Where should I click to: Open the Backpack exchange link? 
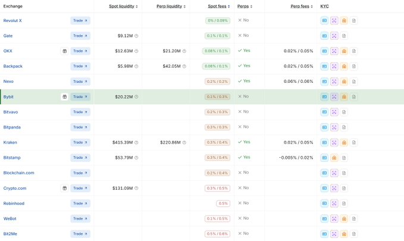[x=12, y=66]
